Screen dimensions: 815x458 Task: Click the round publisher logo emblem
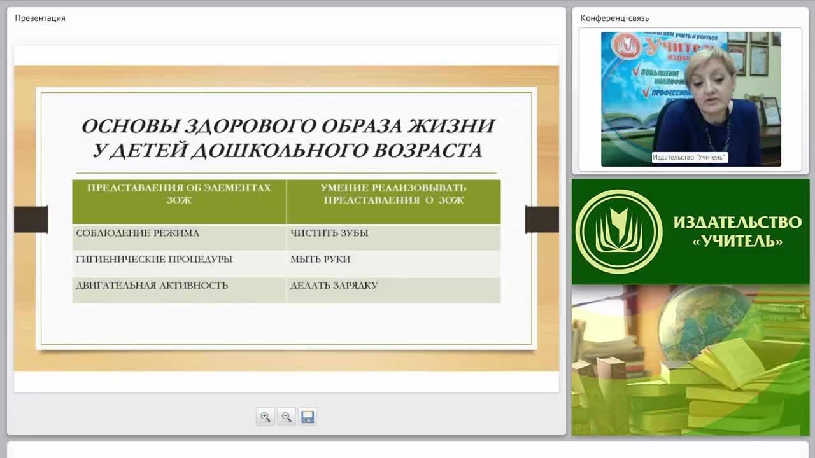click(x=619, y=232)
